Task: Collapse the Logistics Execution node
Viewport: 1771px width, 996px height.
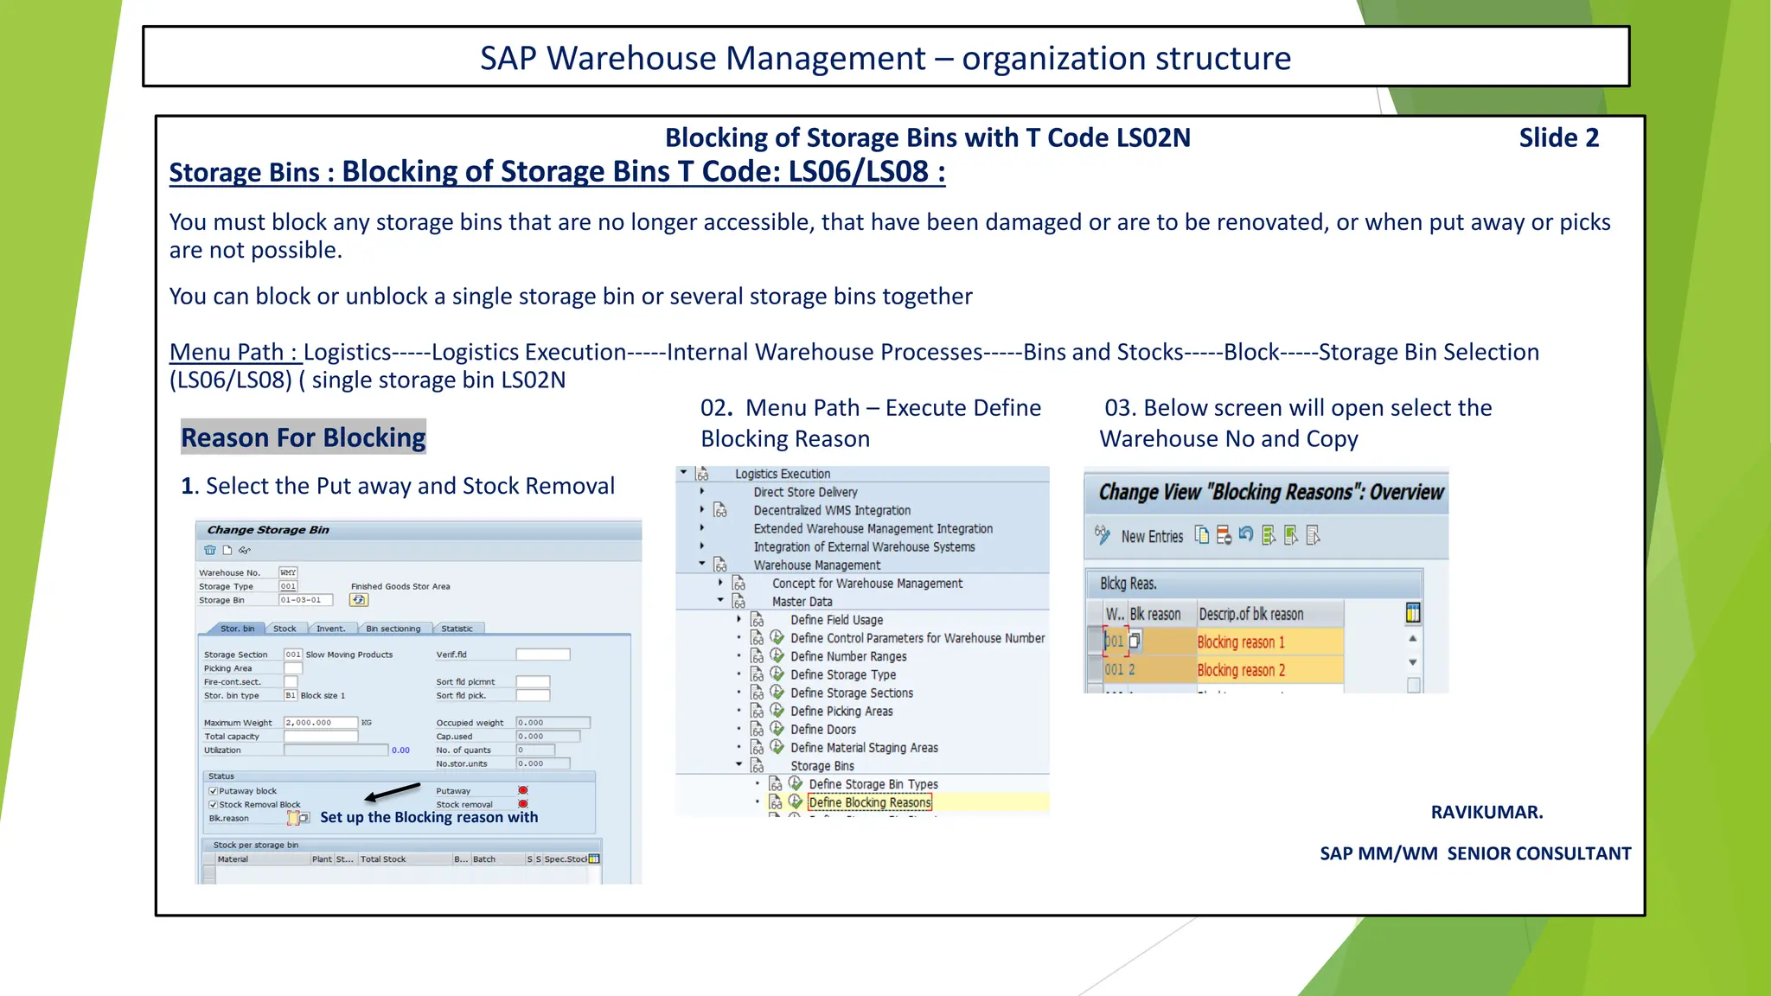Action: pos(684,473)
